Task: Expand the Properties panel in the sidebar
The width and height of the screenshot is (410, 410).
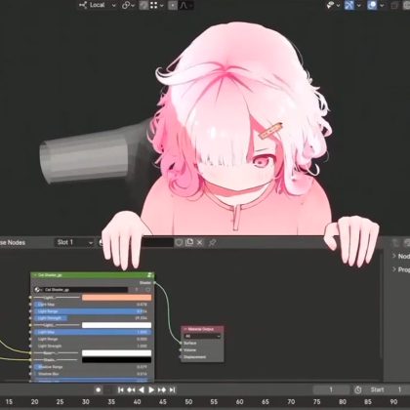Action: coord(400,269)
